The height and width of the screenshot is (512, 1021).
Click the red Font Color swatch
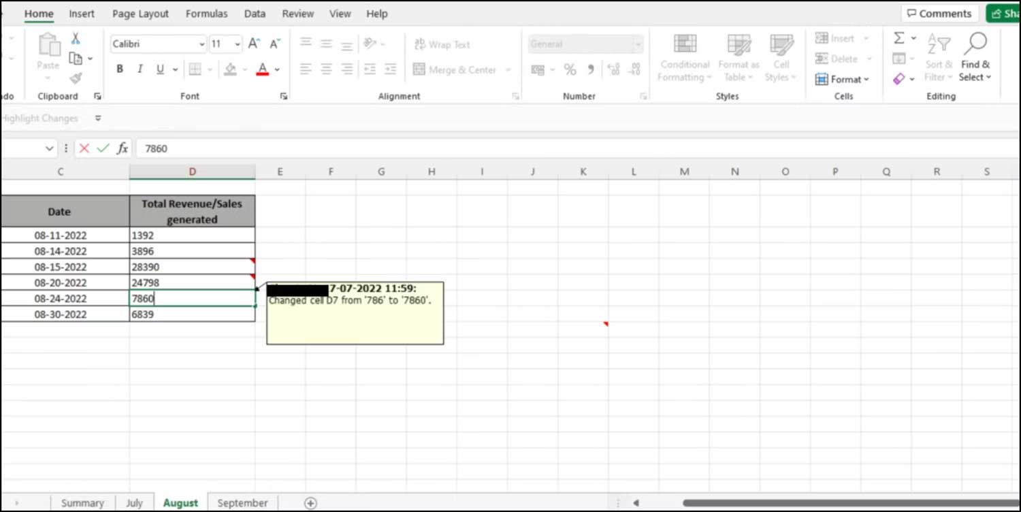[x=263, y=69]
